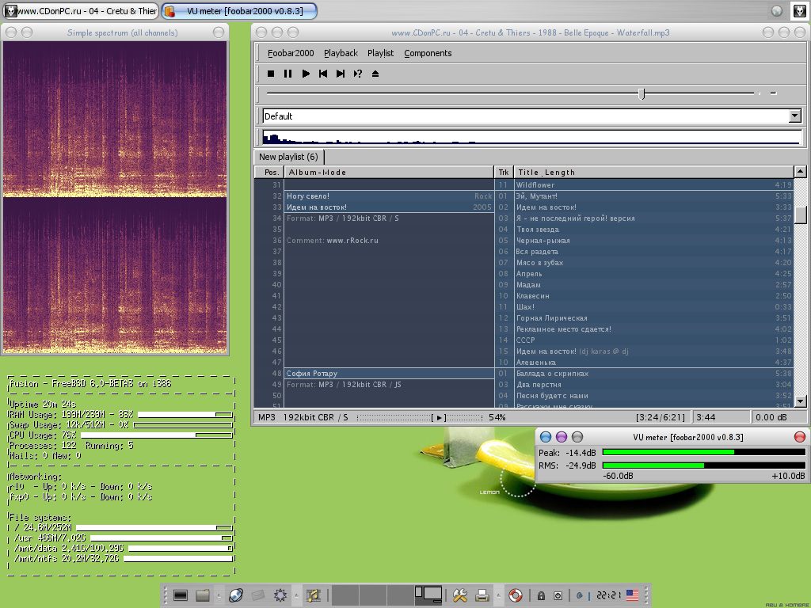The width and height of the screenshot is (811, 608).
Task: Select the track Клавесин
Action: tap(653, 296)
